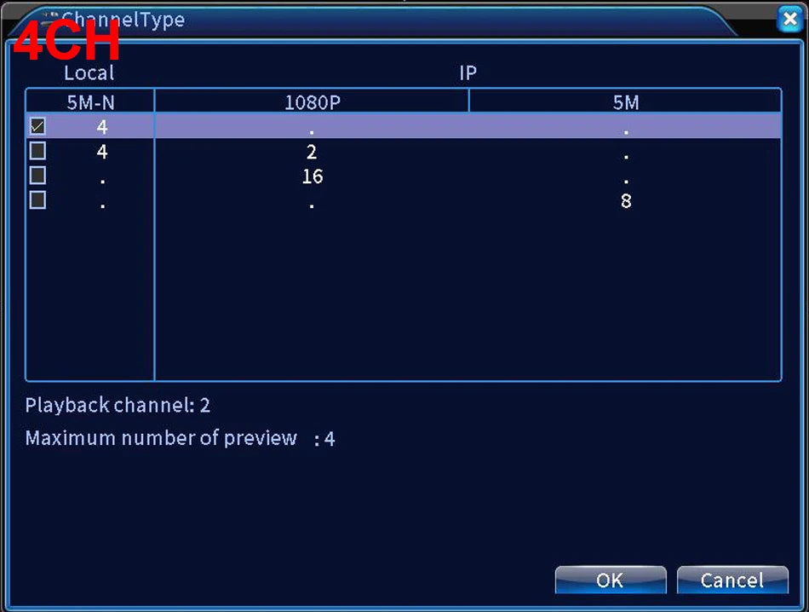Select the 16 value in 1080P column

click(x=312, y=177)
